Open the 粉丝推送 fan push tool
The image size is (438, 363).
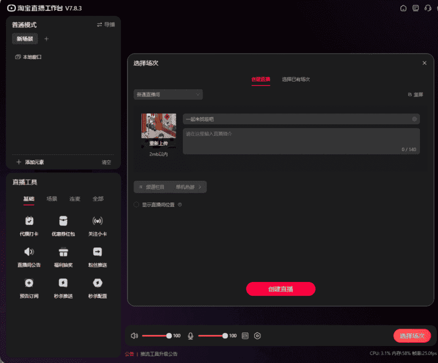pyautogui.click(x=97, y=252)
